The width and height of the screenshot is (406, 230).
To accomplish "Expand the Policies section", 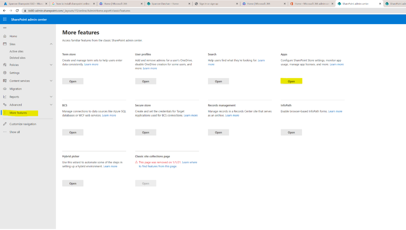I will tap(51, 65).
